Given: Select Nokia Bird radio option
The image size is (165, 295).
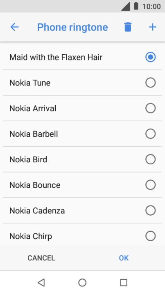Looking at the screenshot, I should 150,159.
